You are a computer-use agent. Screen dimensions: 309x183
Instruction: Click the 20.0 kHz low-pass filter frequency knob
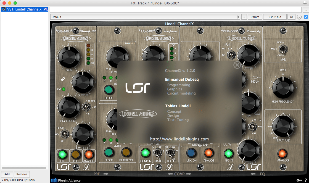[x=117, y=57]
